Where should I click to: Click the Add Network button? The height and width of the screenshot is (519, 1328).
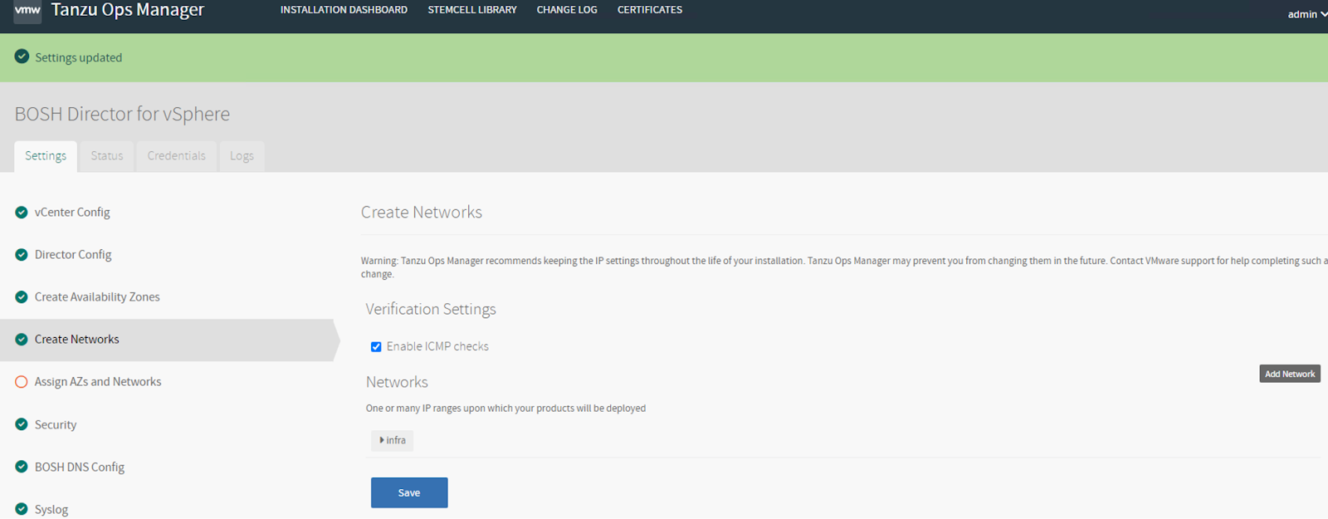click(1290, 374)
